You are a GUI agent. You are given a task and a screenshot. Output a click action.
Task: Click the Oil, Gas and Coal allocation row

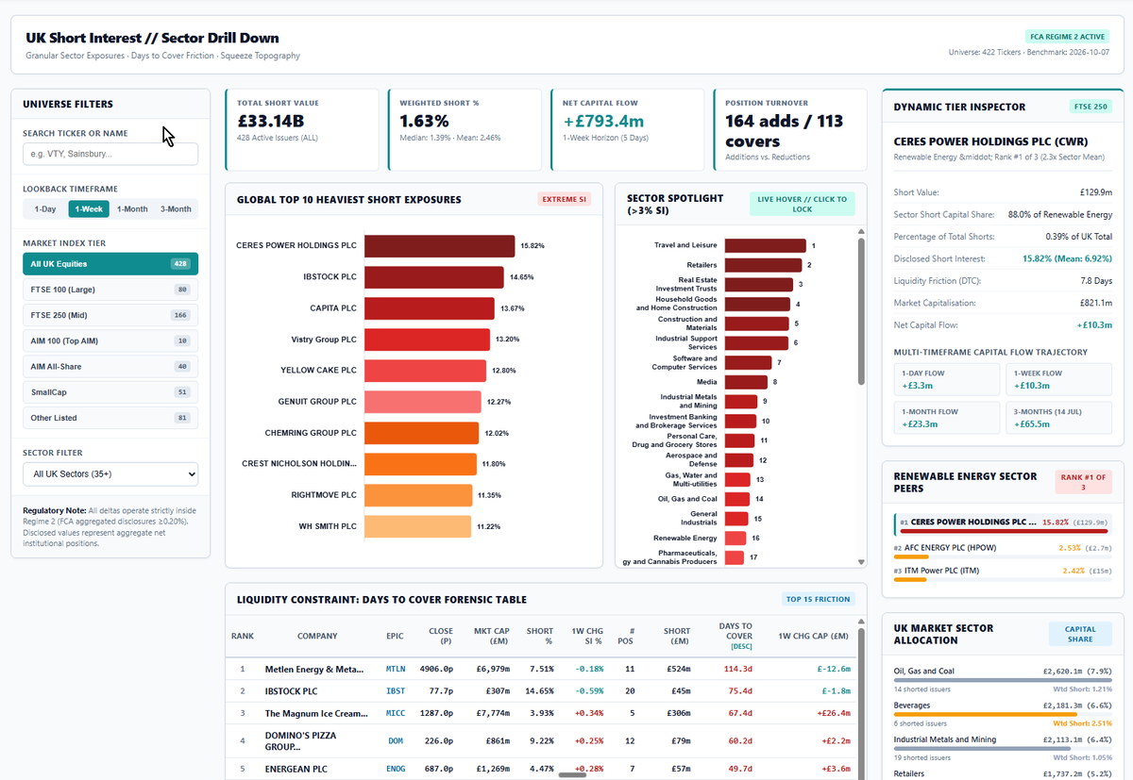[1004, 680]
